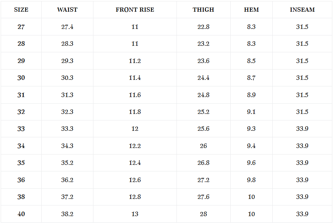The image size is (333, 223).
Task: Select size 33 in the SIZE column
Action: 21,129
